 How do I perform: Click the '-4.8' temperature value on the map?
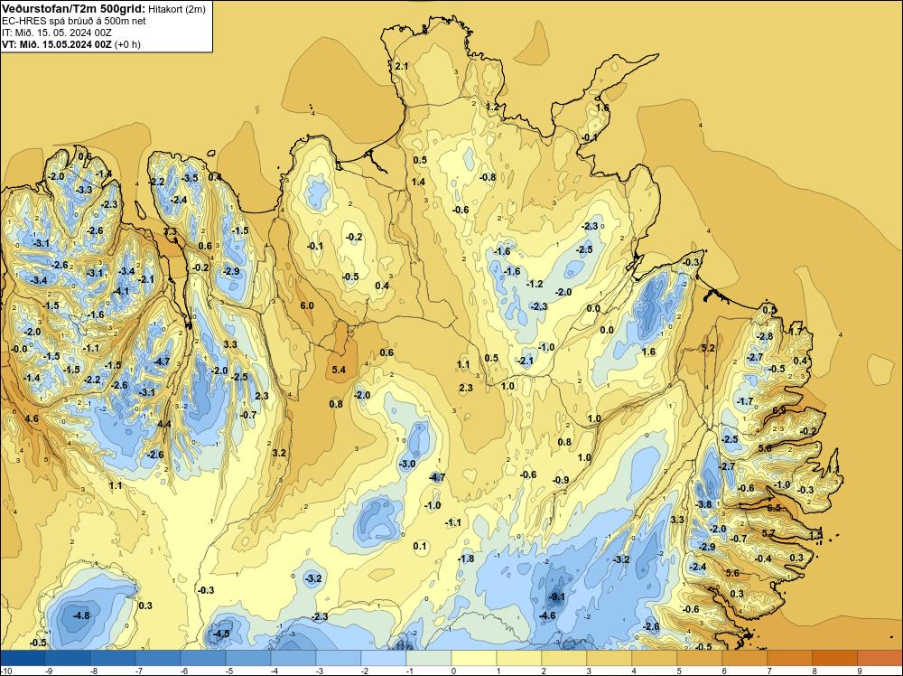tap(81, 615)
